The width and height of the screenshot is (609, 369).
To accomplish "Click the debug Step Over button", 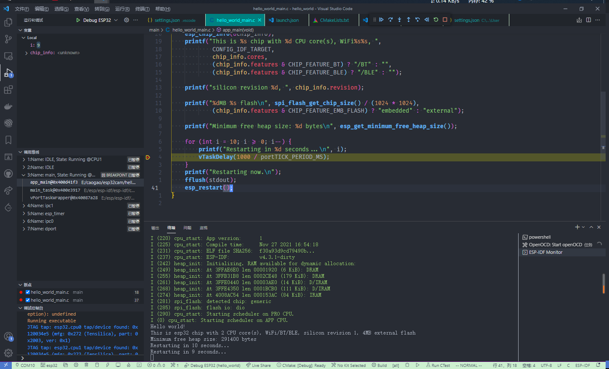I will tap(390, 20).
